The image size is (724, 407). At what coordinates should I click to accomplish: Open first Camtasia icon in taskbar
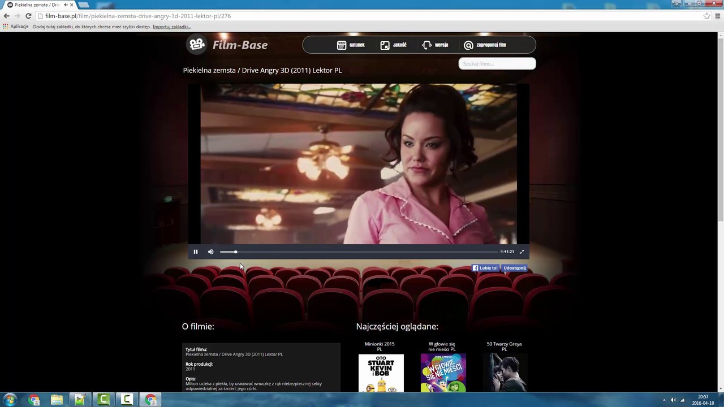[x=103, y=400]
